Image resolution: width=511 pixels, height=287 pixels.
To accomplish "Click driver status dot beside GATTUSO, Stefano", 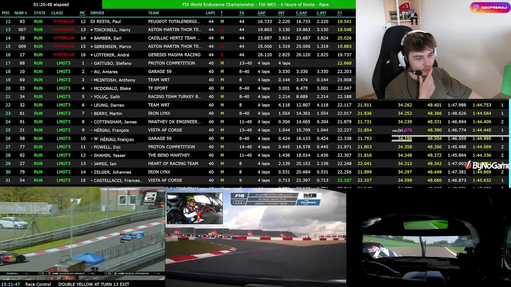I will (x=92, y=63).
